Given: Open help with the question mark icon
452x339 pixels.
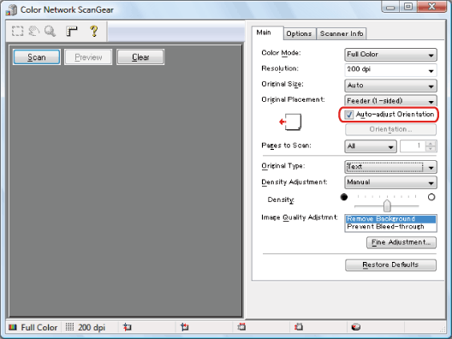Looking at the screenshot, I should click(93, 31).
